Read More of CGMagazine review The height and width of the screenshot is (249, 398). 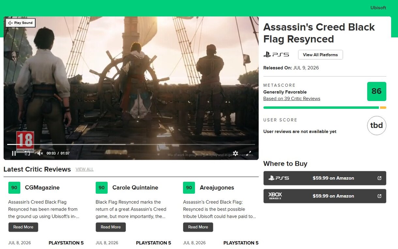pos(23,227)
